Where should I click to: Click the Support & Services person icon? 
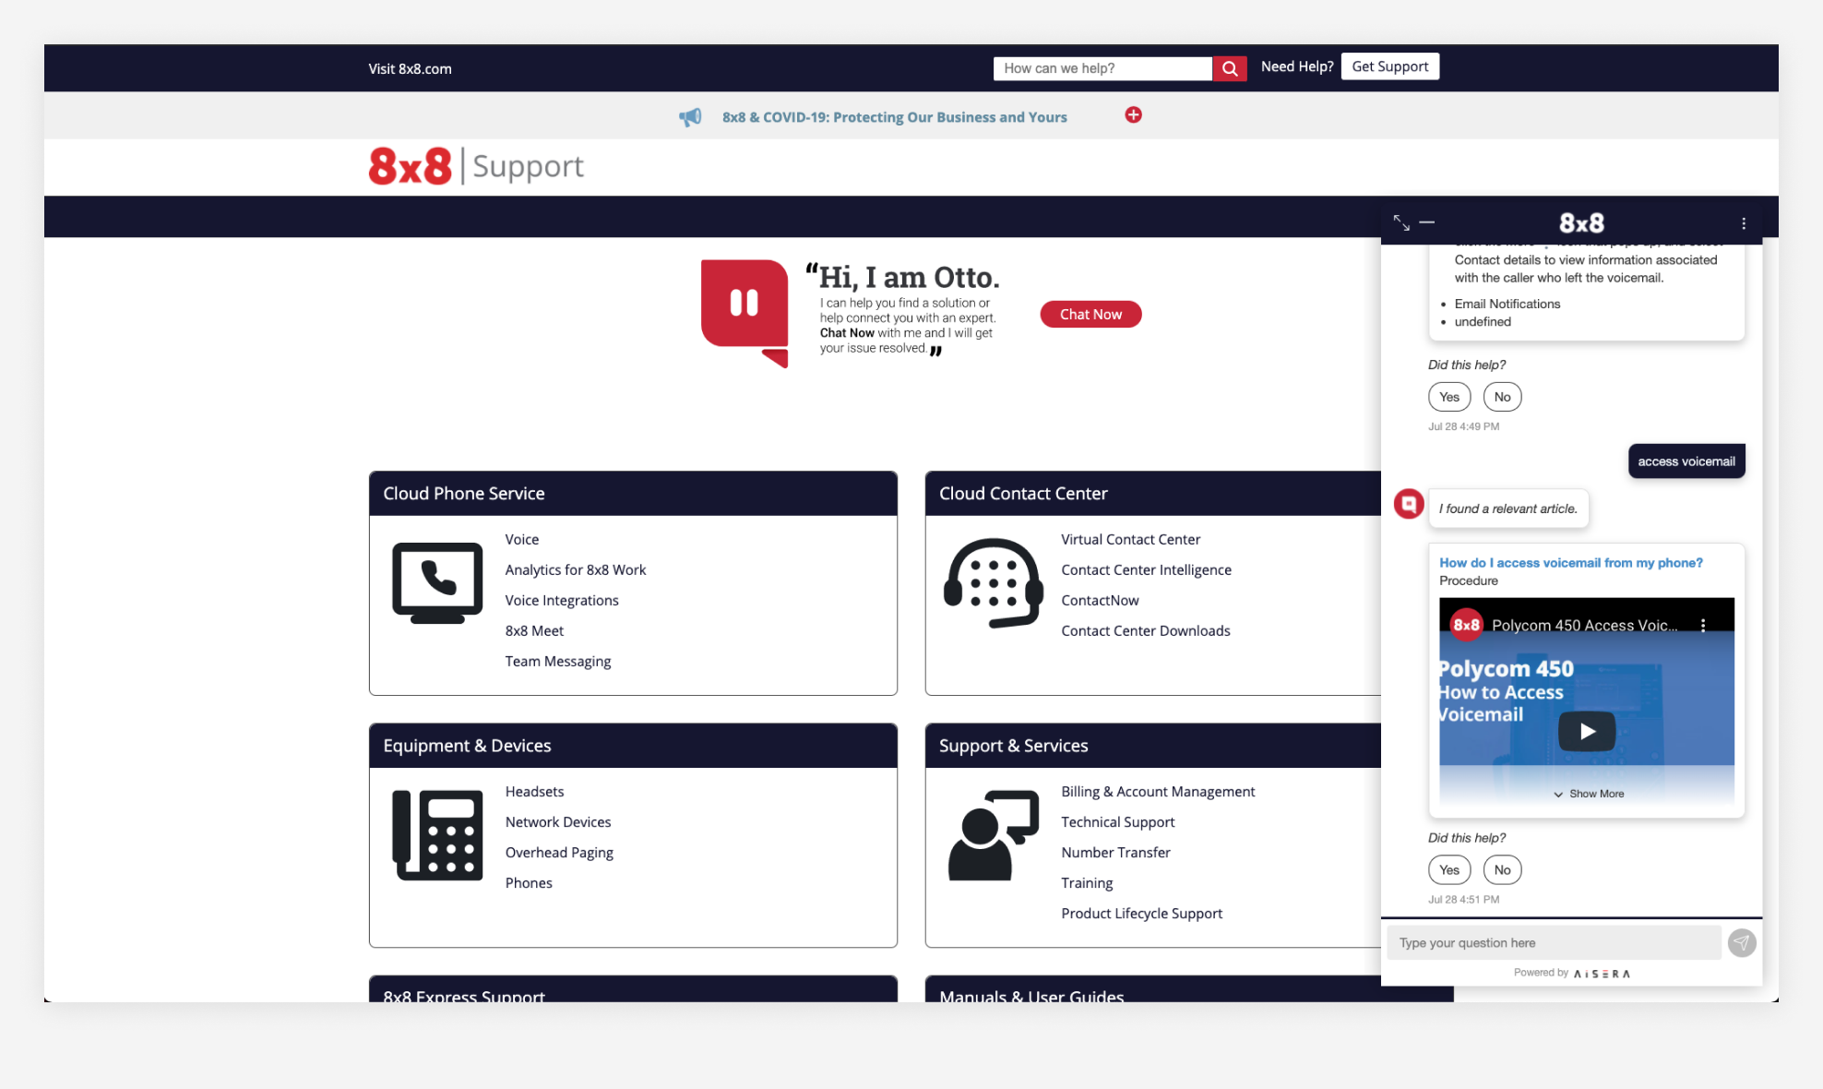click(x=993, y=835)
